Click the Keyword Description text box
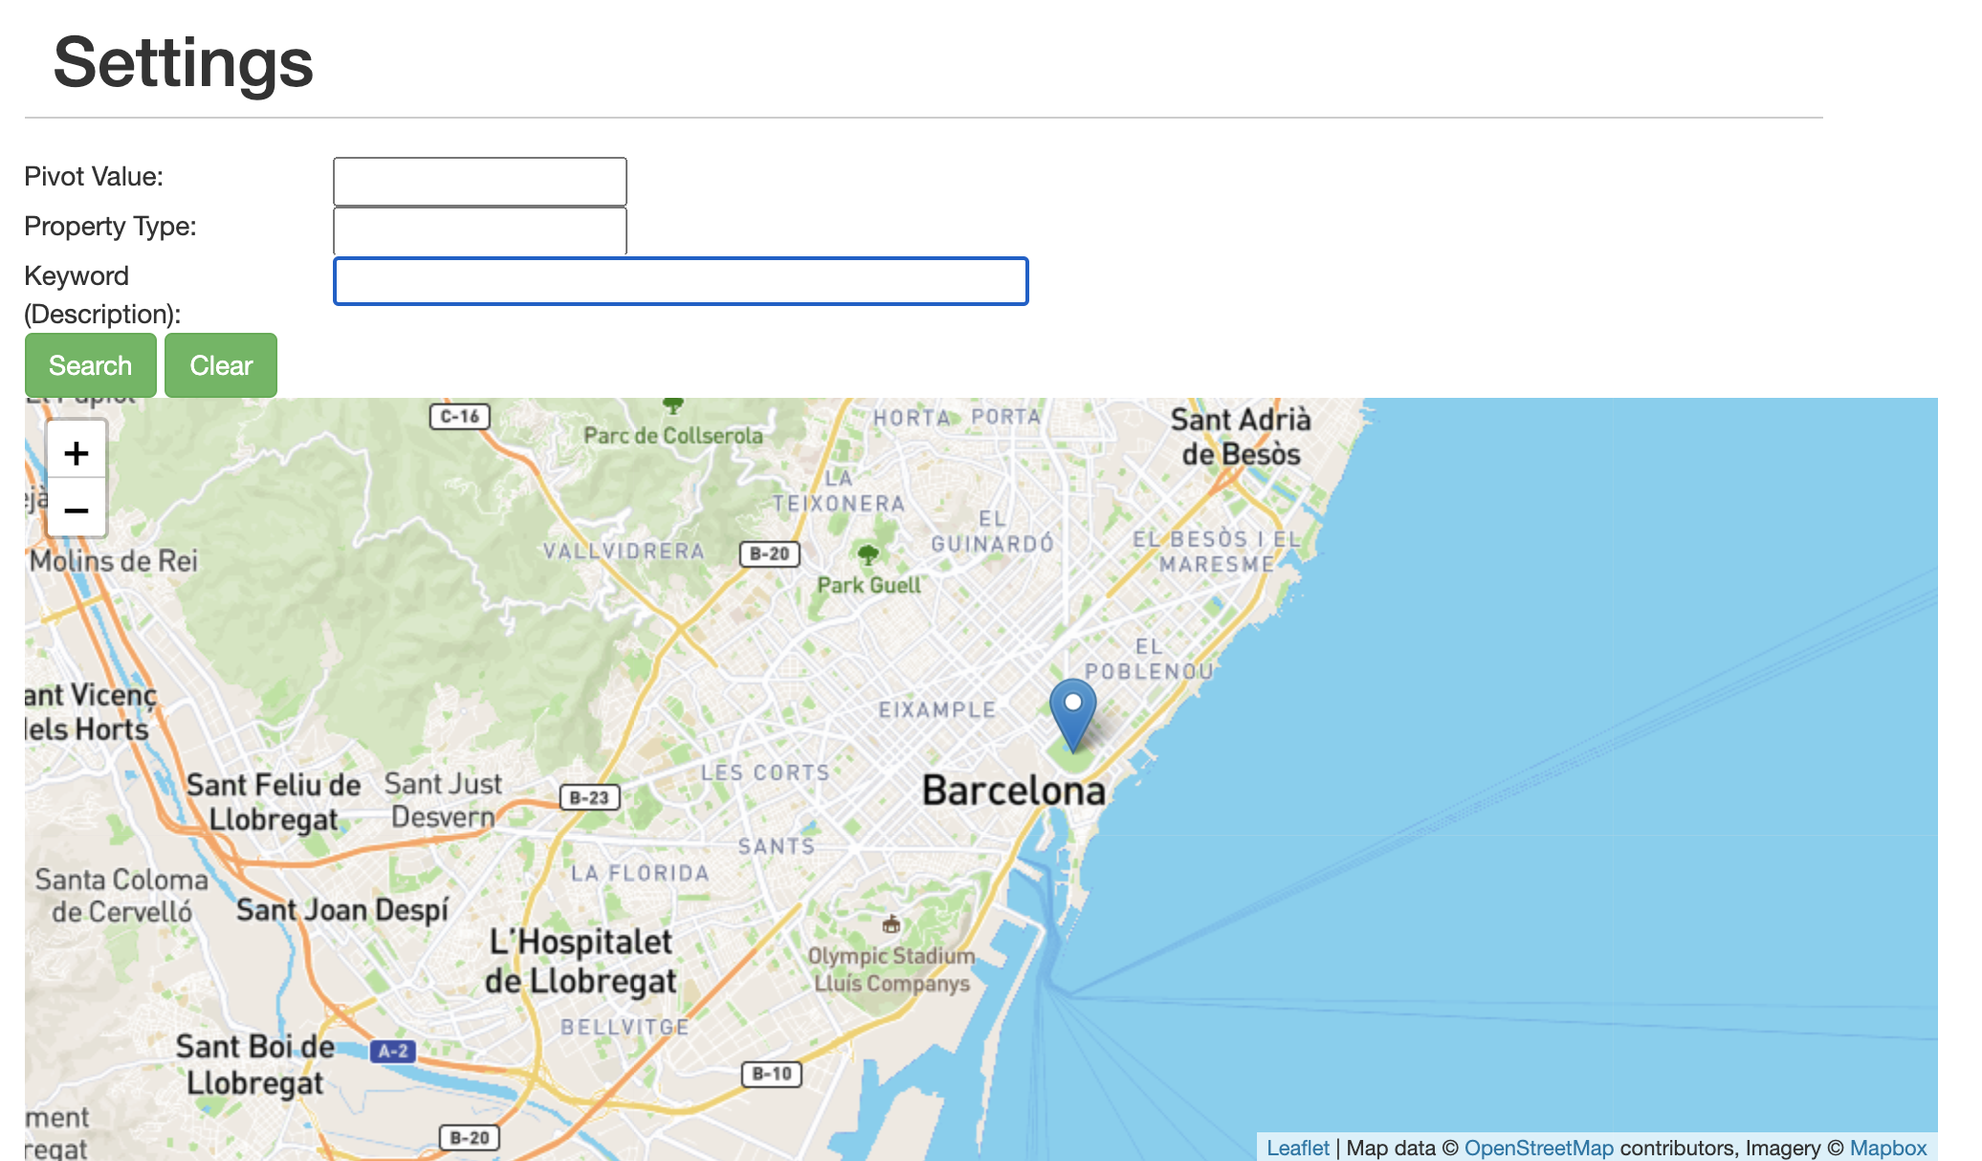 pyautogui.click(x=680, y=281)
